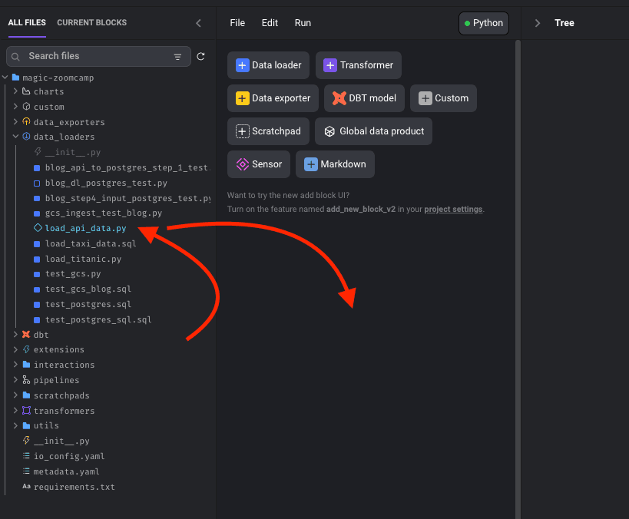Screen dimensions: 629x519
Task: Open load_api_data.py file
Action: point(85,228)
